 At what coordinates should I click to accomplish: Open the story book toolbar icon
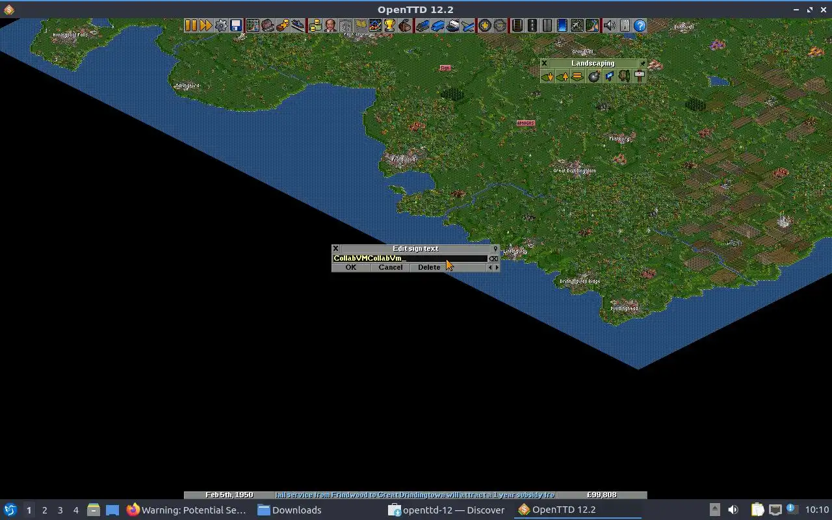[x=345, y=25]
